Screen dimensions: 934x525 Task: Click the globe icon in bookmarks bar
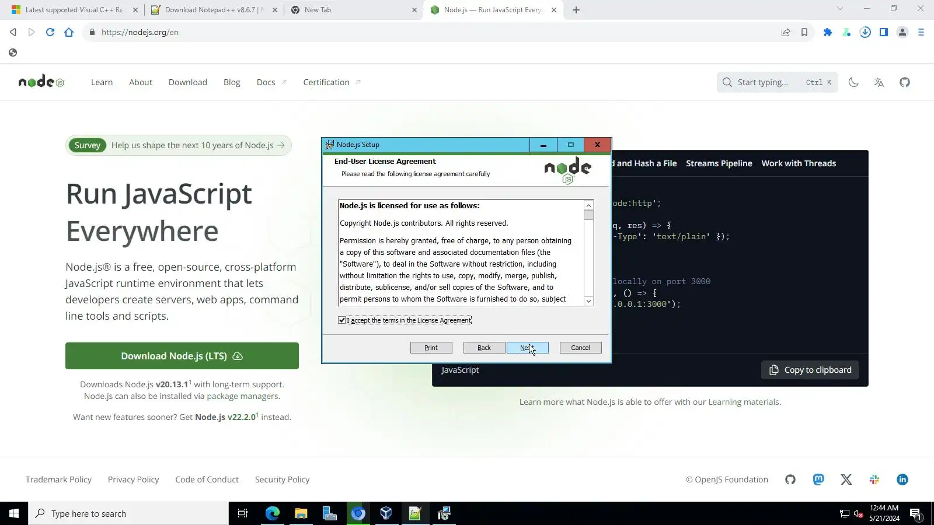(x=13, y=52)
